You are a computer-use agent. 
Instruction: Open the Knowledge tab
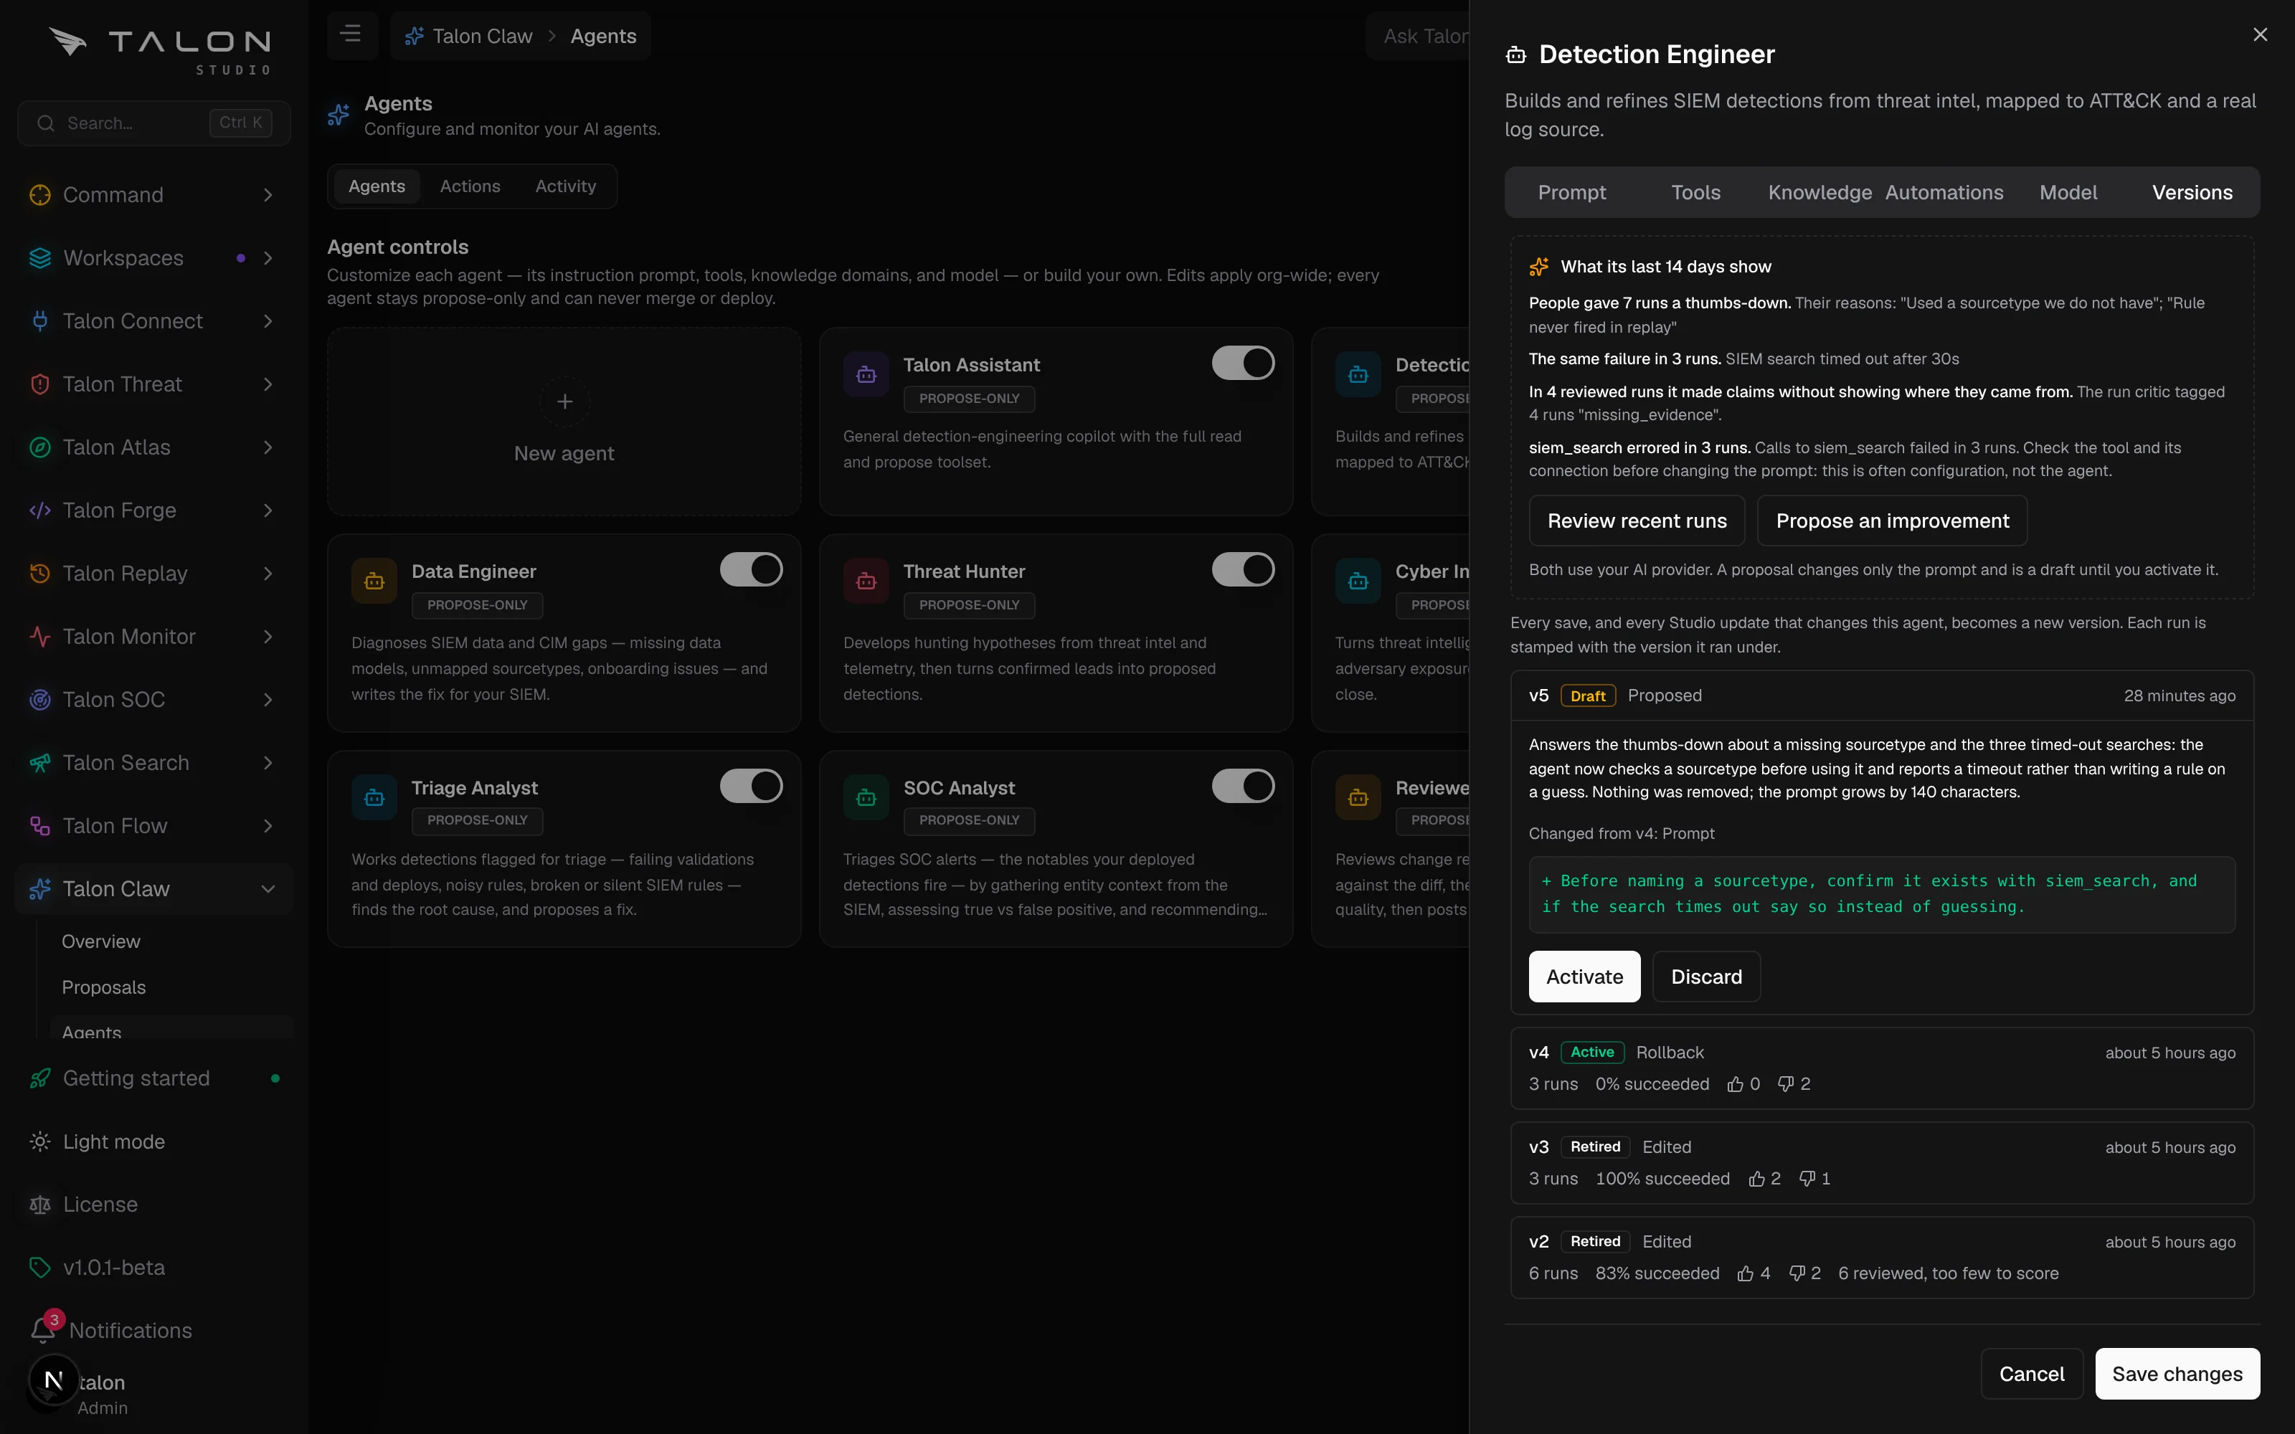click(x=1819, y=193)
